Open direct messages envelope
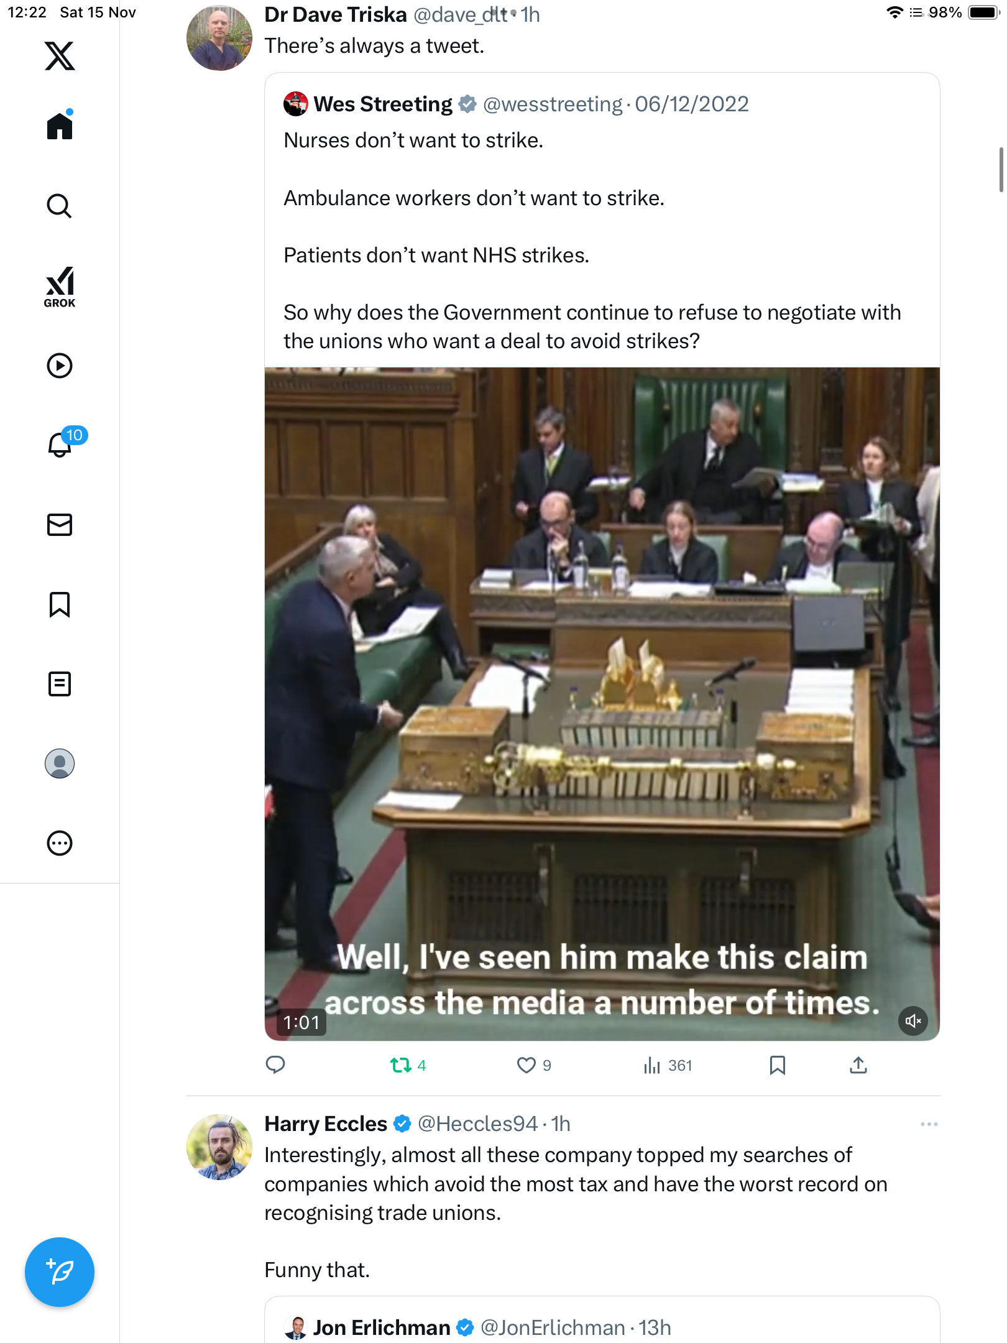1007x1343 pixels. coord(60,525)
